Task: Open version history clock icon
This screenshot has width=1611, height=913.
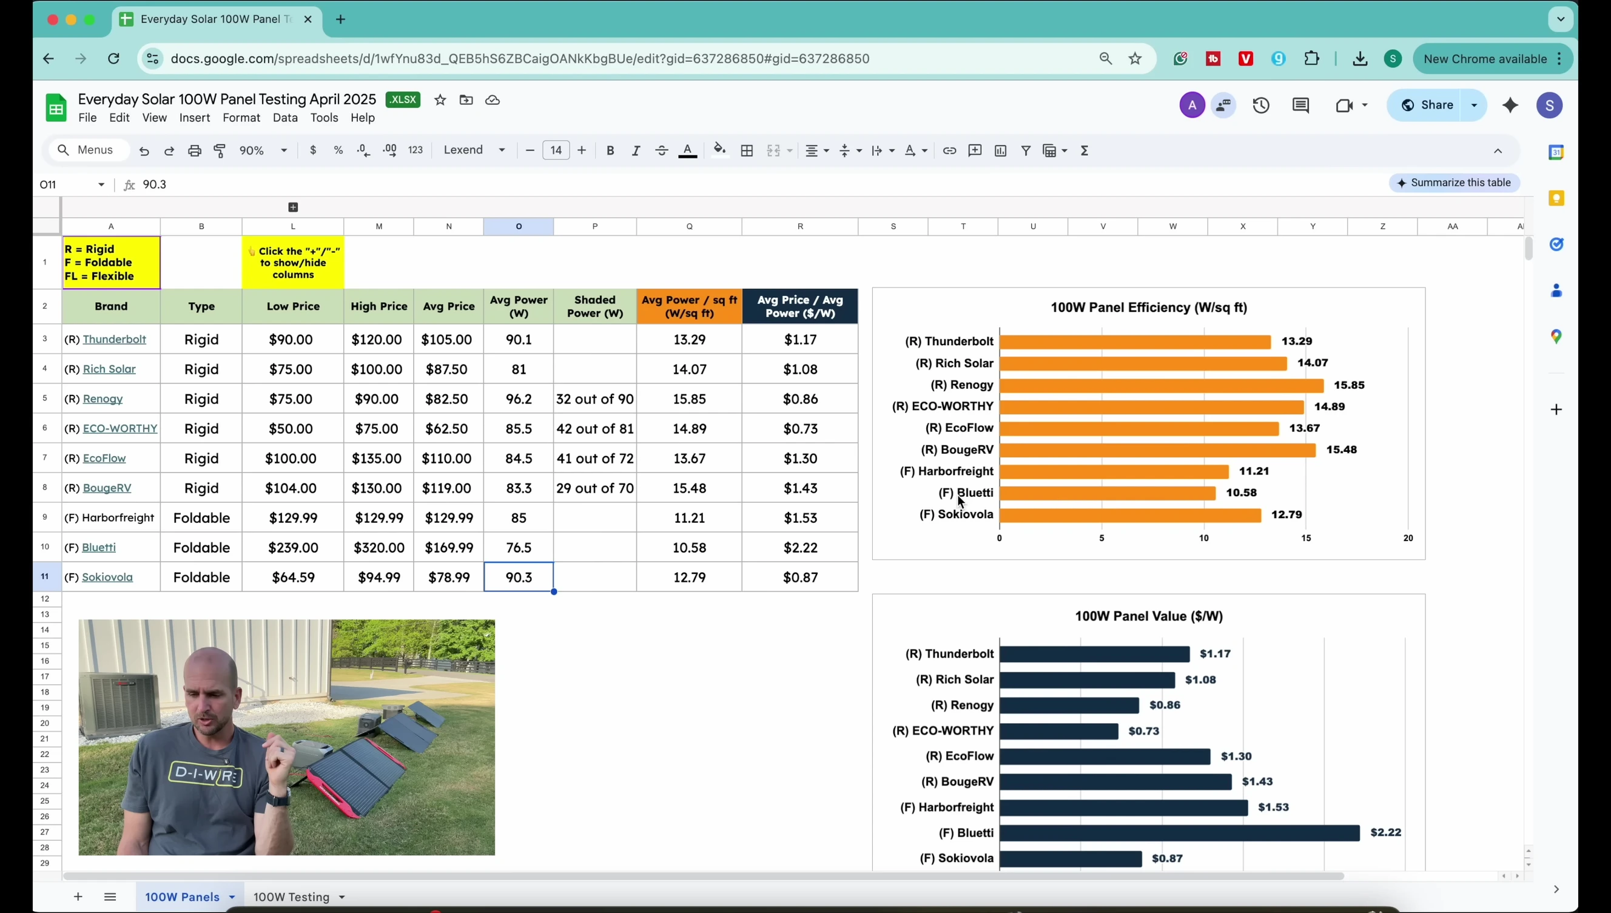Action: pyautogui.click(x=1261, y=106)
